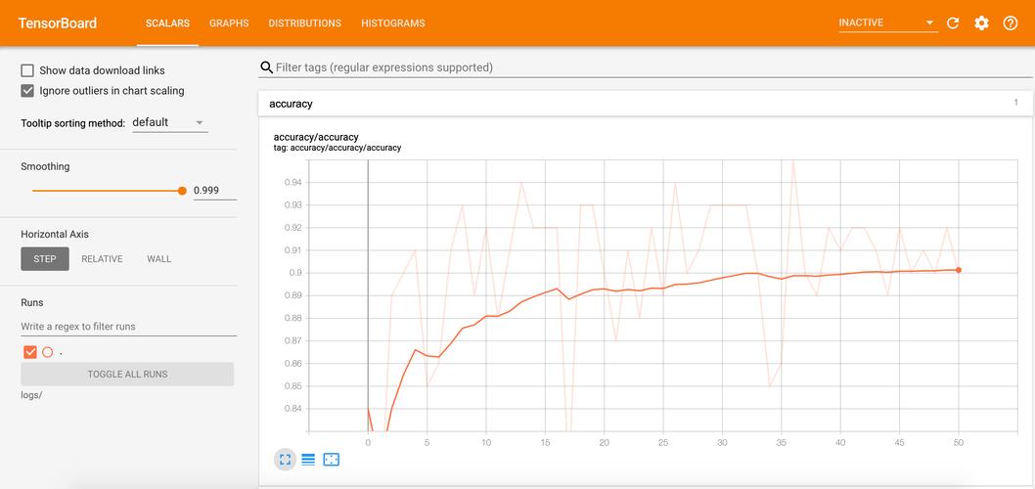Switch to the GRAPHS tab

coord(229,23)
